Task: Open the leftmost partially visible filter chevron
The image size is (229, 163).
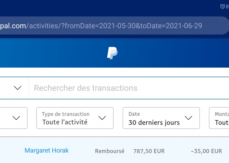Action: pos(16,118)
